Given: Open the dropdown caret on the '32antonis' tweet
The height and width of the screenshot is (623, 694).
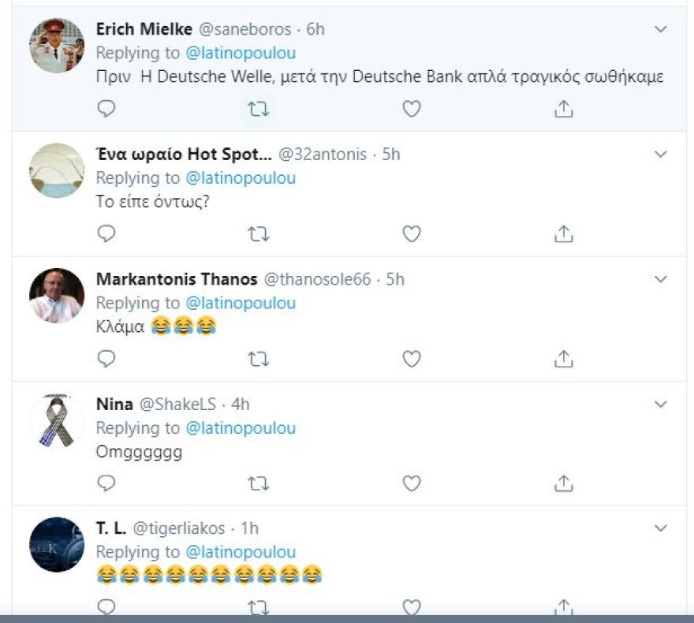Looking at the screenshot, I should (661, 155).
